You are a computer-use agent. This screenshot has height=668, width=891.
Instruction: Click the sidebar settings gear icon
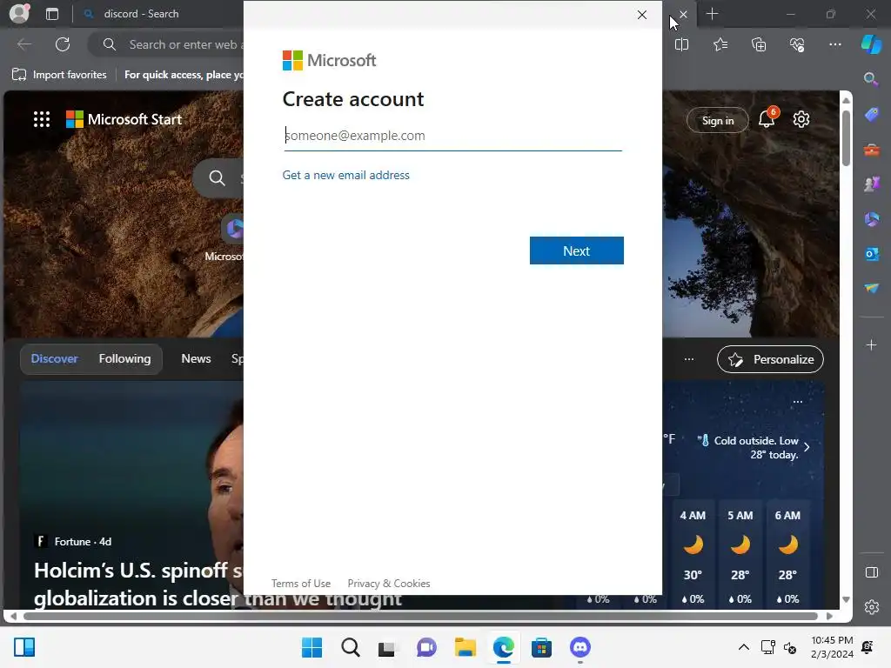pos(871,607)
